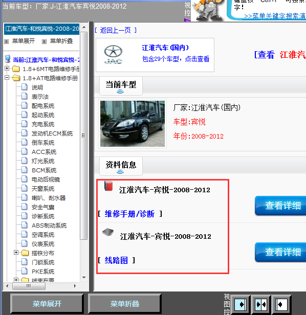Click the bottom 菜单展开 button
The width and height of the screenshot is (306, 315).
[47, 304]
